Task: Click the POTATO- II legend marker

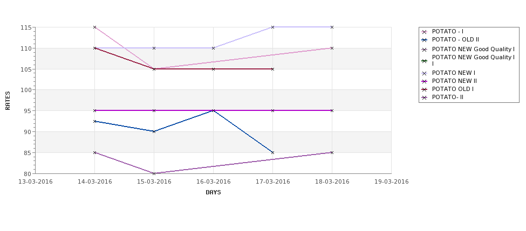Action: [x=425, y=98]
